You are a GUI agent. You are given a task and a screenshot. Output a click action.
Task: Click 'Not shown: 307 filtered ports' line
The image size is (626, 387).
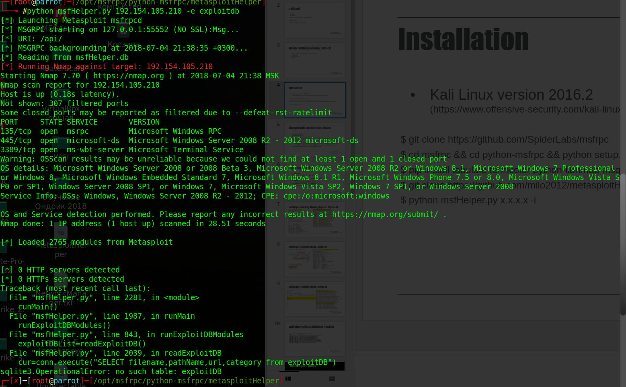(64, 104)
